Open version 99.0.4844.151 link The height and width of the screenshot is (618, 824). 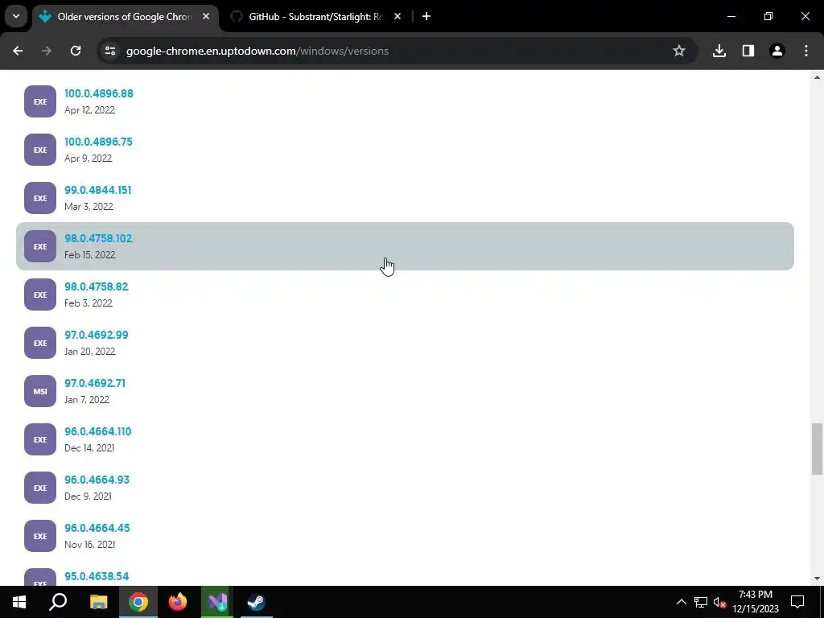tap(97, 190)
